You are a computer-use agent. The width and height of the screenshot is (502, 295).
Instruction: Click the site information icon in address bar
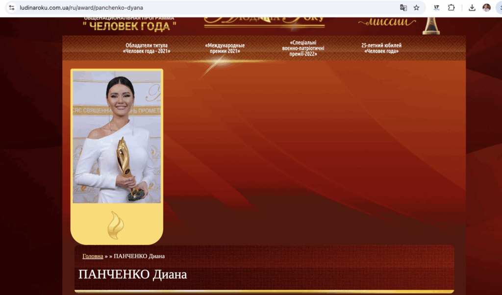(x=12, y=8)
